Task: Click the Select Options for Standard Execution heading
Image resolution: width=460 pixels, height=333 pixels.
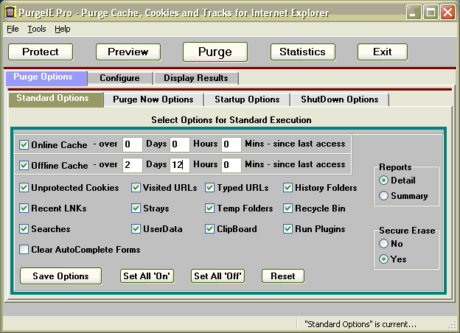Action: (231, 120)
